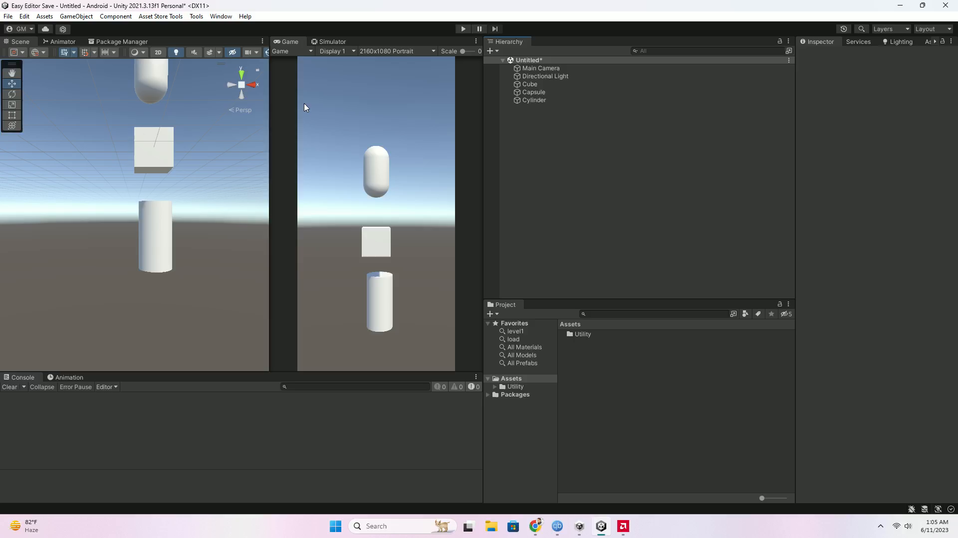Toggle lock on Hierarchy panel
The height and width of the screenshot is (538, 958).
pos(780,41)
